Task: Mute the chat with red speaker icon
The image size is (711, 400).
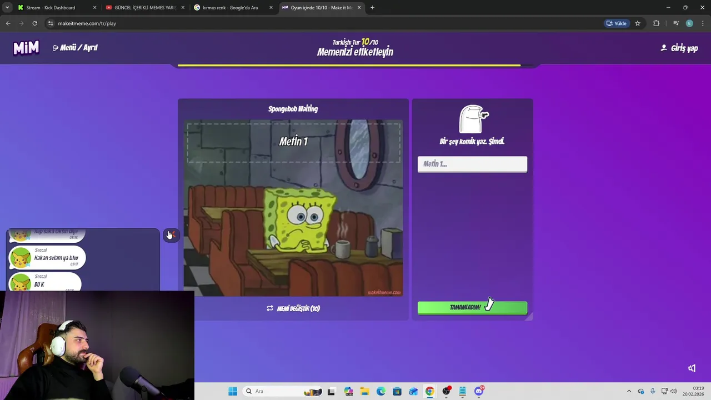Action: pyautogui.click(x=172, y=235)
